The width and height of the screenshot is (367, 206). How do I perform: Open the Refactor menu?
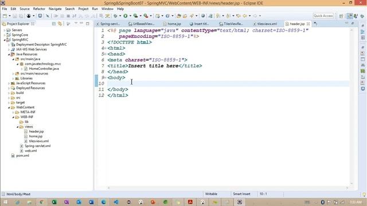[x=39, y=9]
